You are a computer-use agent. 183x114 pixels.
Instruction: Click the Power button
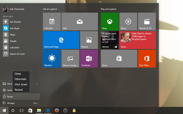21,97
